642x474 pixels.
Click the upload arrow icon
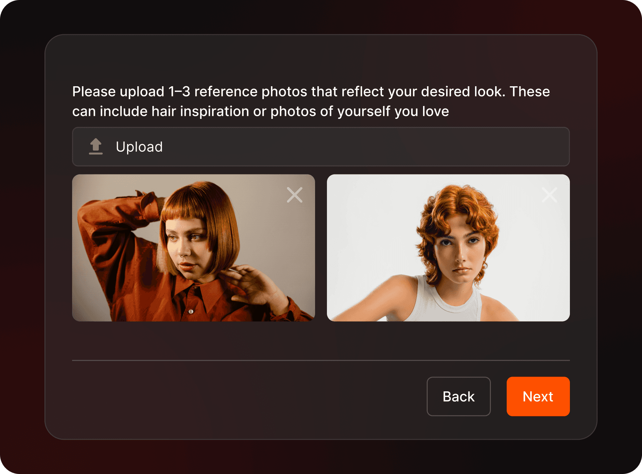pos(96,146)
